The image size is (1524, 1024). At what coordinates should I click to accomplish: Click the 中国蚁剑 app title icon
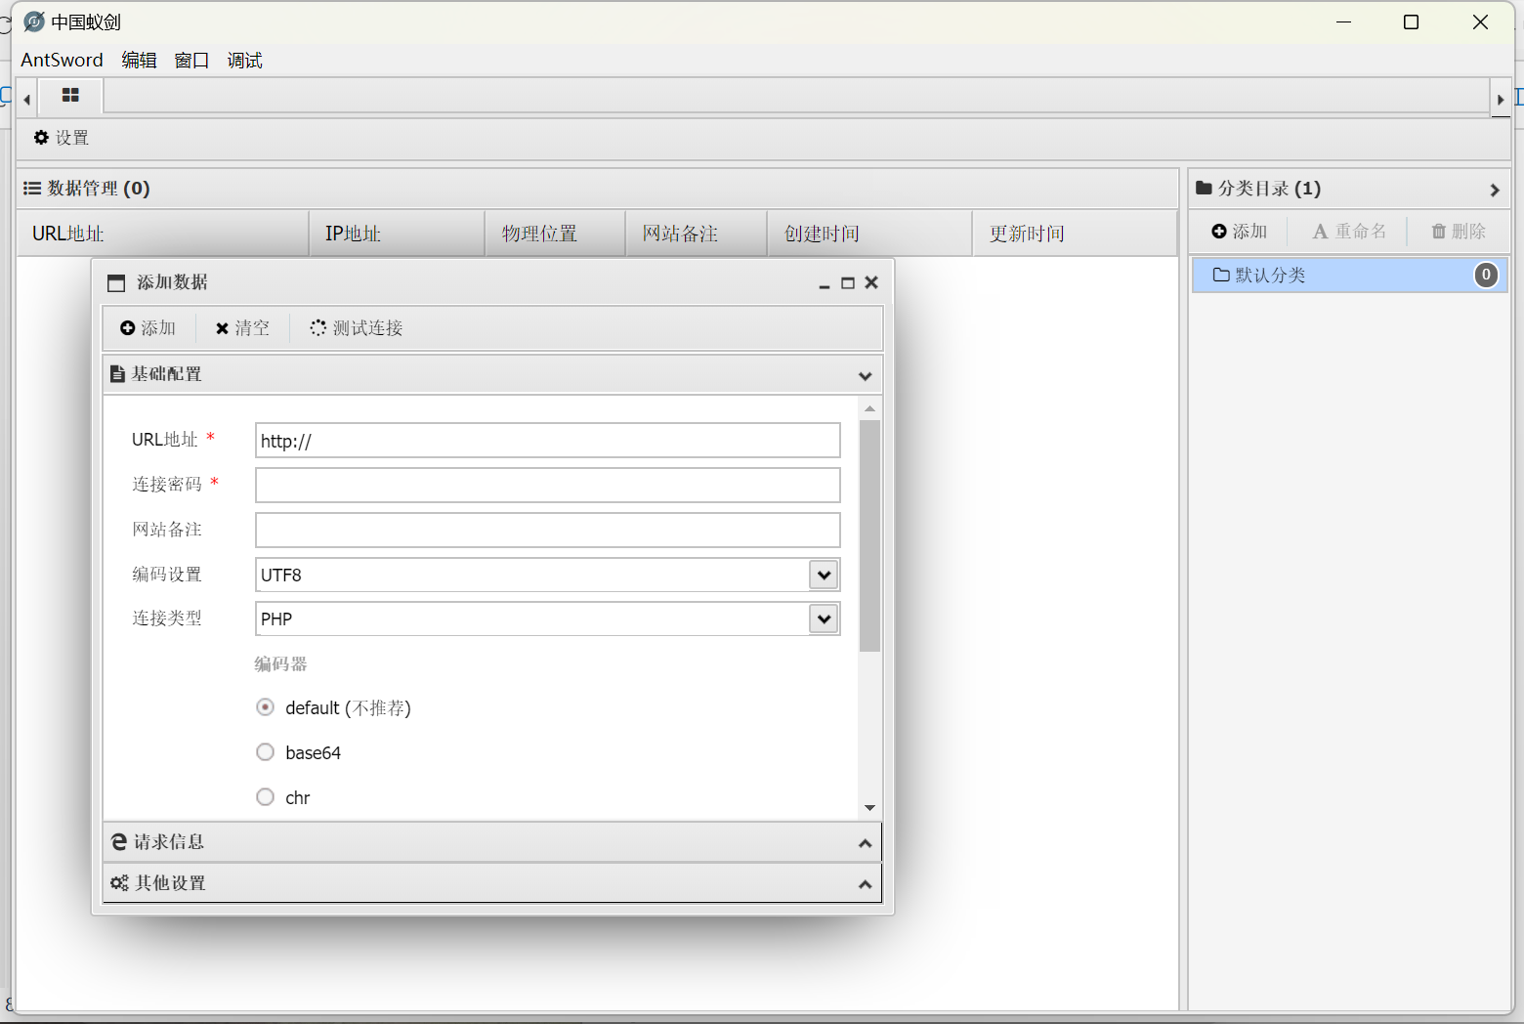pyautogui.click(x=34, y=21)
